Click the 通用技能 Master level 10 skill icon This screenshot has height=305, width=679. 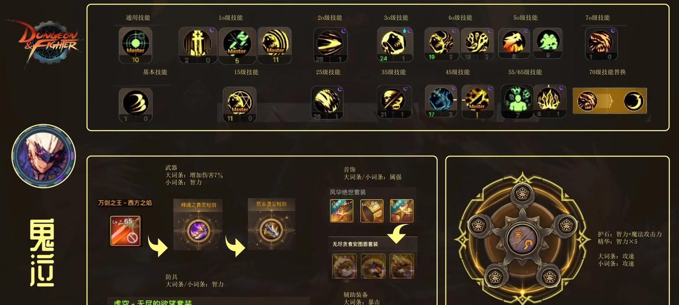tap(136, 44)
